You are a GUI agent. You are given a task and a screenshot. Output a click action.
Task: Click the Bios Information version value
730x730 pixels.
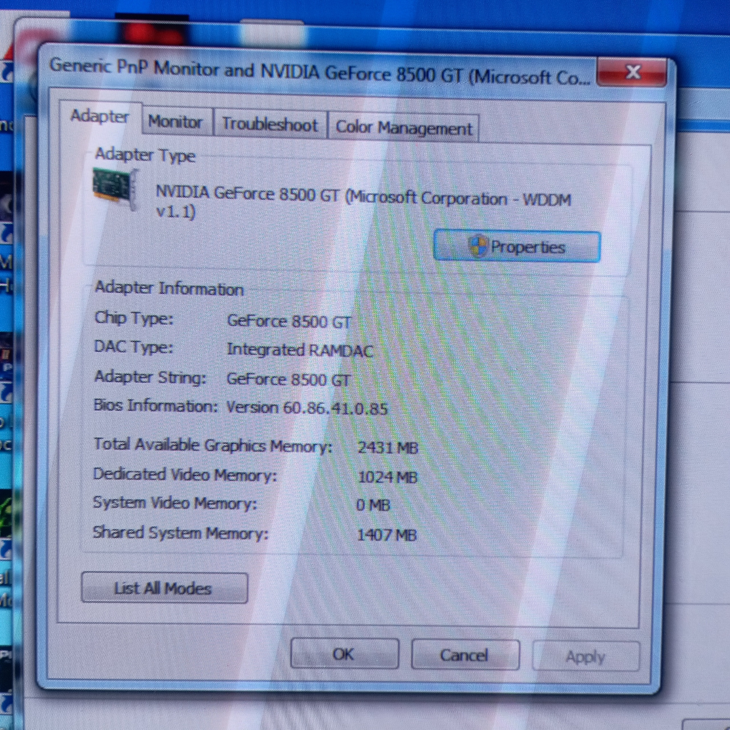tap(307, 408)
